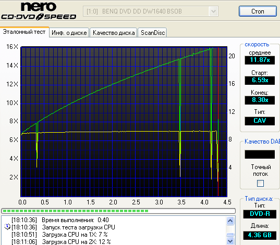Enable the Точный поток checkbox
280x245 pixels.
(260, 183)
